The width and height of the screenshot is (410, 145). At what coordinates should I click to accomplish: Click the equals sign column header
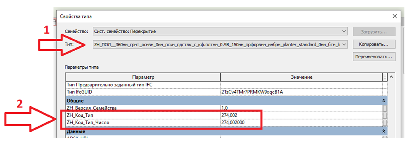tap(385, 77)
